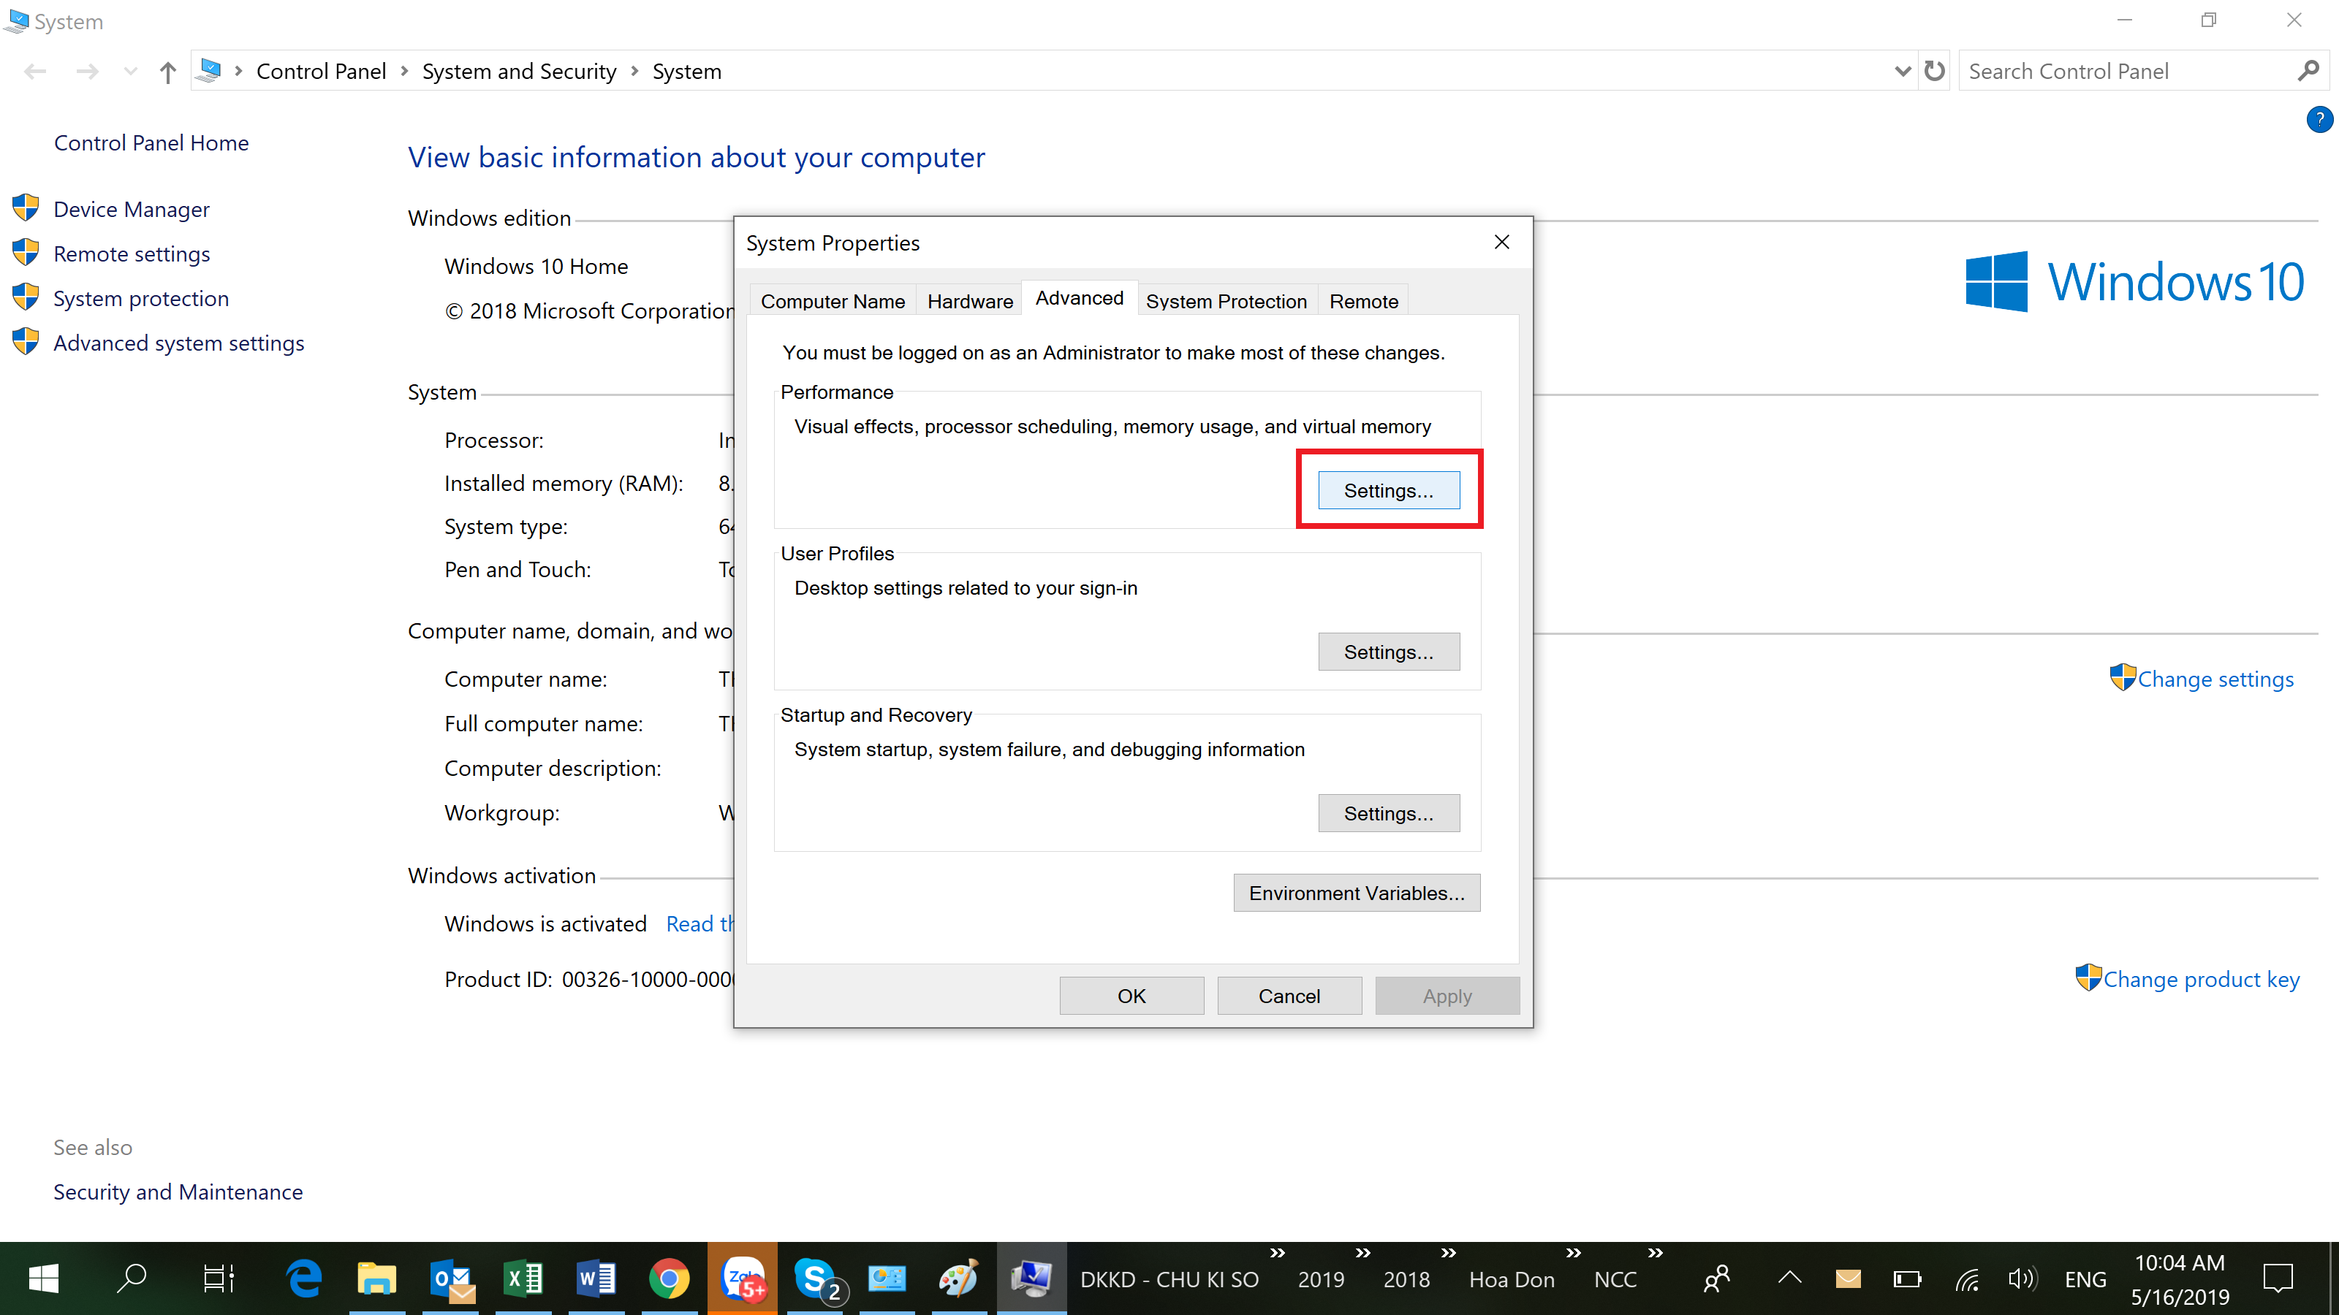Open File Explorer from taskbar

coord(377,1278)
